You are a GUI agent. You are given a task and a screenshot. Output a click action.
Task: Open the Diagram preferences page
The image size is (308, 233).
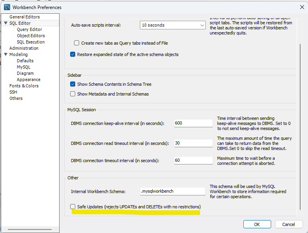(x=25, y=73)
